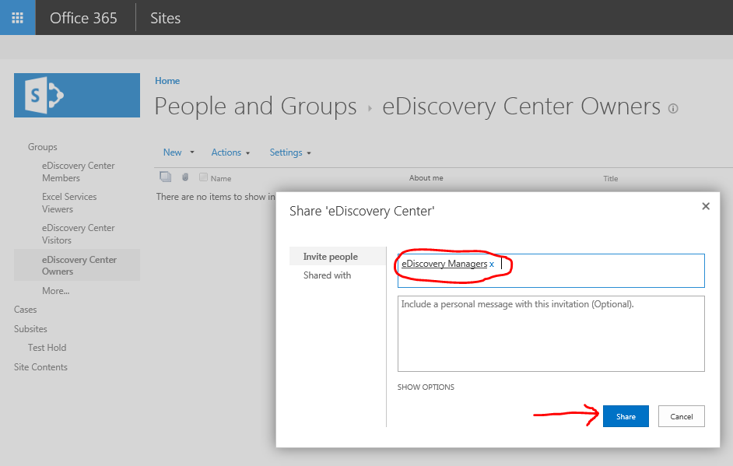Click the stacked pages icon in list header
Image resolution: width=733 pixels, height=466 pixels.
pos(166,177)
